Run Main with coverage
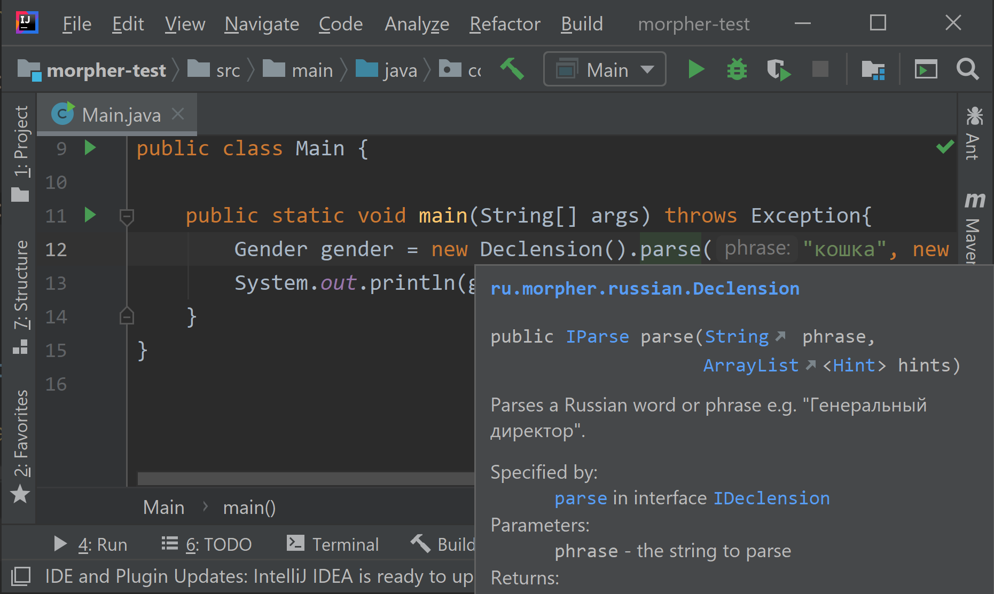The width and height of the screenshot is (994, 594). (x=778, y=69)
